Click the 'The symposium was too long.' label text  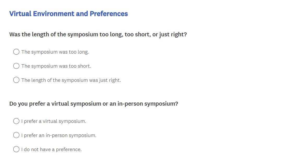point(55,52)
